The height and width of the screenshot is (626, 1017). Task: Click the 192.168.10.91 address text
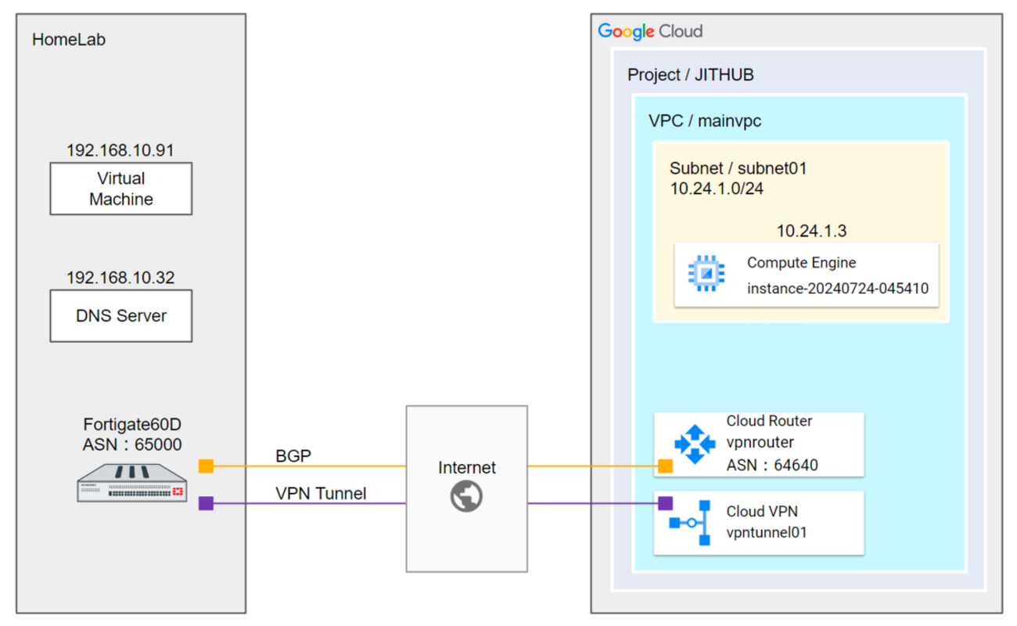(121, 149)
